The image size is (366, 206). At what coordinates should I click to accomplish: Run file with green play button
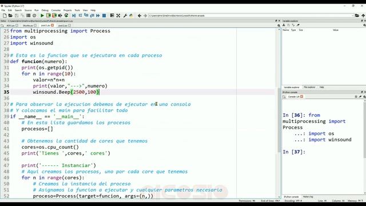click(x=42, y=15)
